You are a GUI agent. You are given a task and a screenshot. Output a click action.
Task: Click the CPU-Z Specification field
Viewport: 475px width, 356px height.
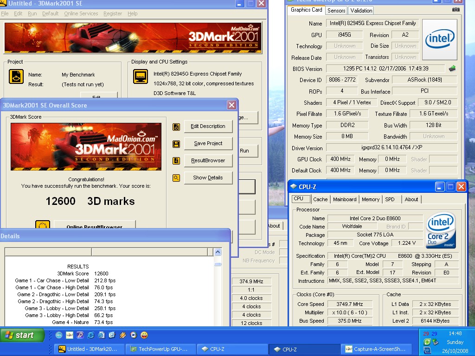393,256
